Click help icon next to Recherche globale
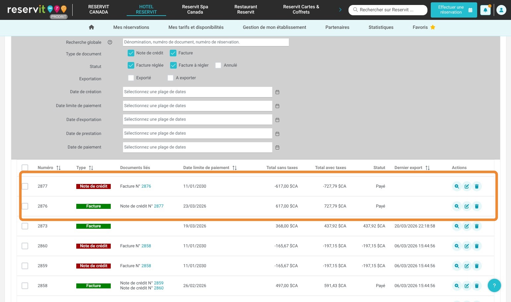Image resolution: width=511 pixels, height=302 pixels. 110,42
